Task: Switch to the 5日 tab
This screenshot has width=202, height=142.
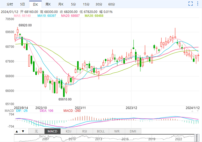Action: [x=23, y=4]
